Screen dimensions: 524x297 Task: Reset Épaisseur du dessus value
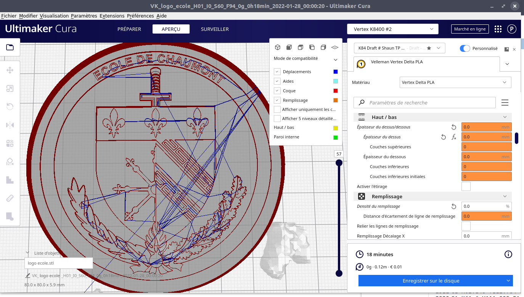444,137
